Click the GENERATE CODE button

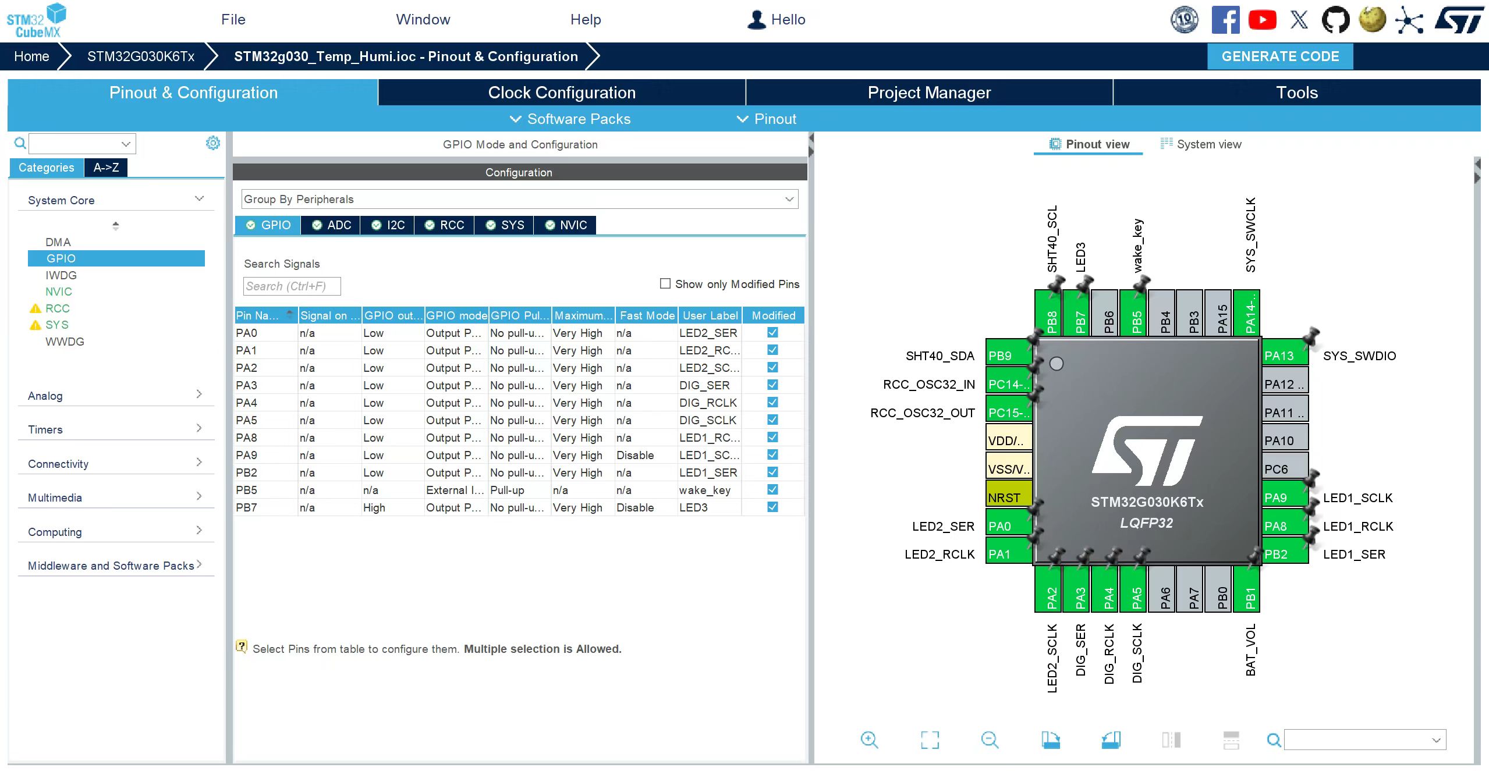tap(1280, 56)
